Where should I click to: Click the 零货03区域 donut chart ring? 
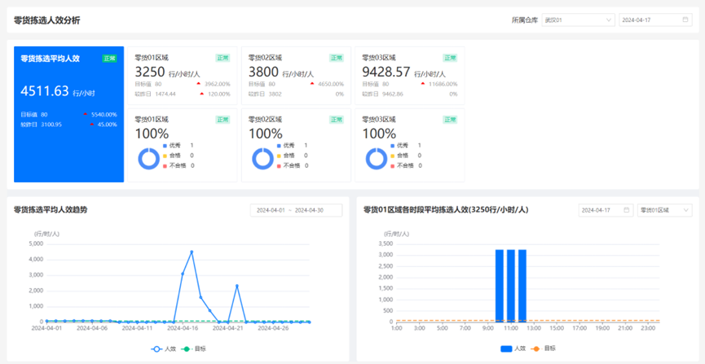click(x=376, y=158)
